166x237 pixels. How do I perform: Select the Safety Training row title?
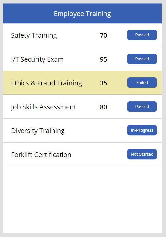34,36
